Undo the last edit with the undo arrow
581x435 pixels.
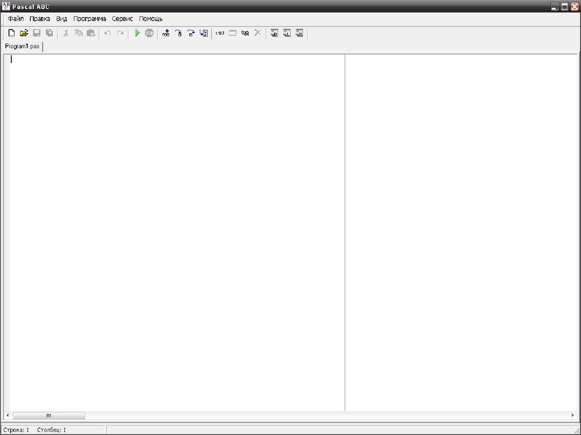[107, 33]
